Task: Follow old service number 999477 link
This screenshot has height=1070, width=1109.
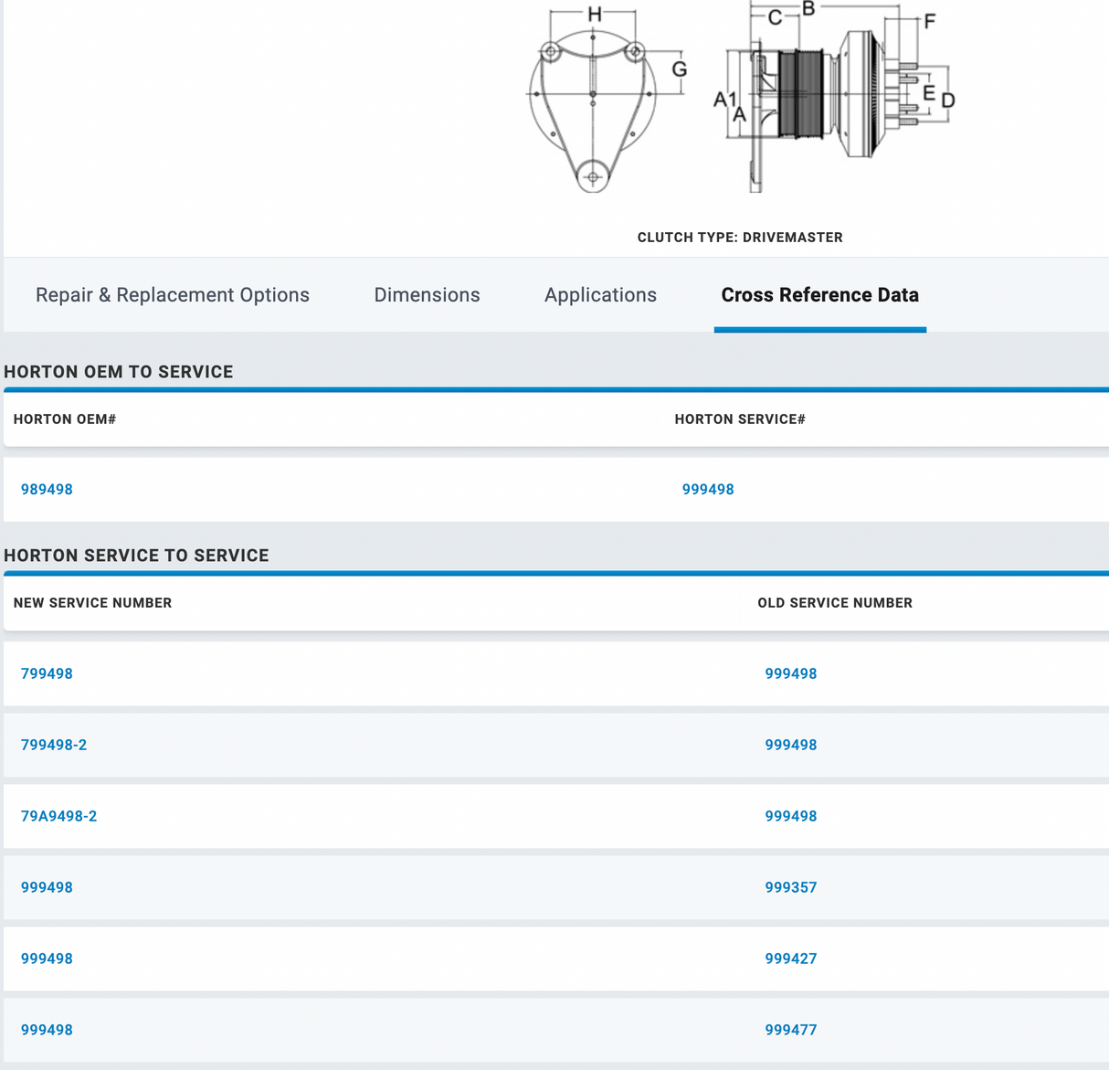Action: (790, 1031)
